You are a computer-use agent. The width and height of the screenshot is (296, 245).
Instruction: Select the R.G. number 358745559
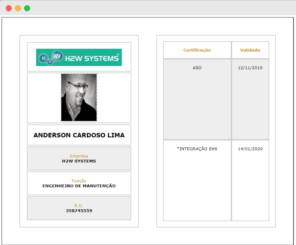tap(79, 211)
